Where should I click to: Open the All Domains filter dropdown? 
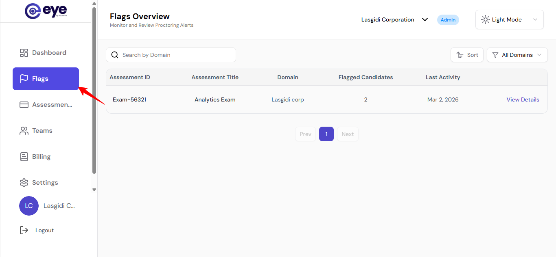pyautogui.click(x=517, y=55)
